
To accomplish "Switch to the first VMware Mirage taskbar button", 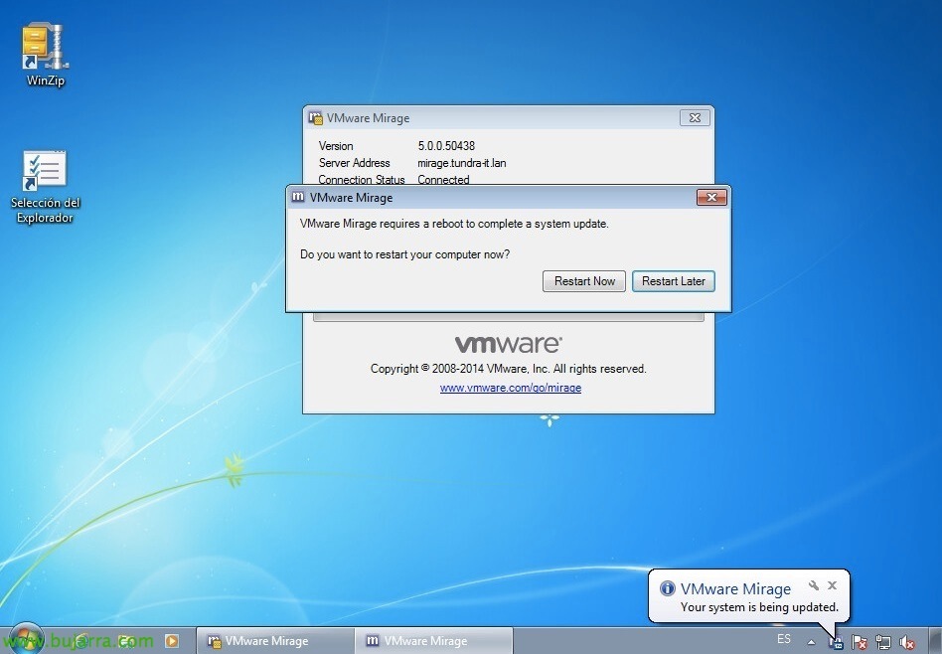I will coord(275,641).
